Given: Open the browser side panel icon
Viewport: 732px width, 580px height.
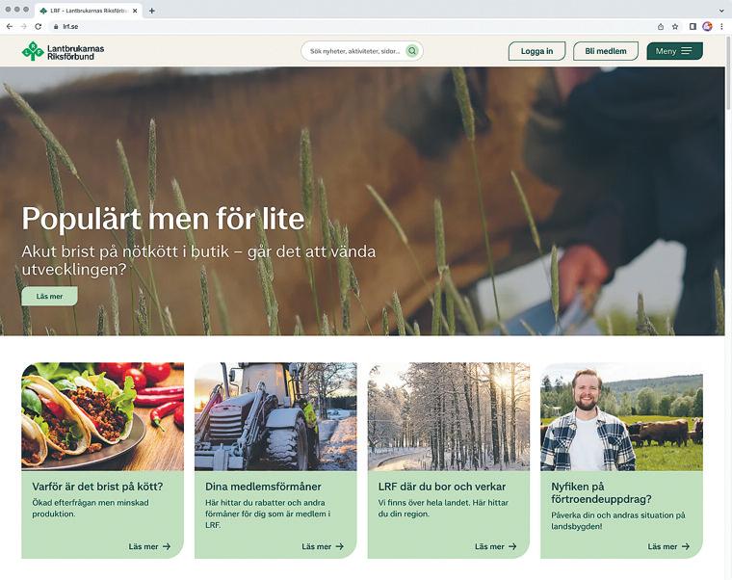Looking at the screenshot, I should click(693, 27).
